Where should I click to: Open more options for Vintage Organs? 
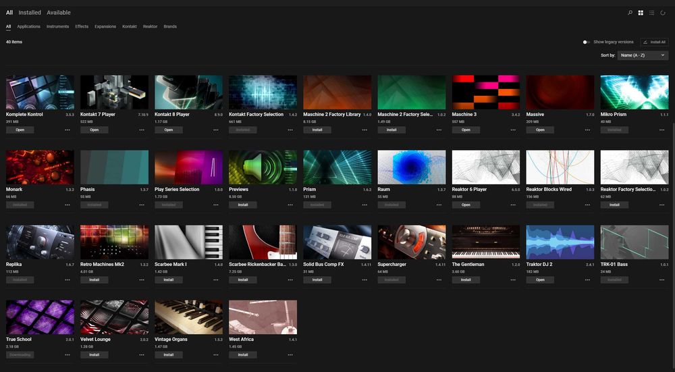pyautogui.click(x=216, y=354)
